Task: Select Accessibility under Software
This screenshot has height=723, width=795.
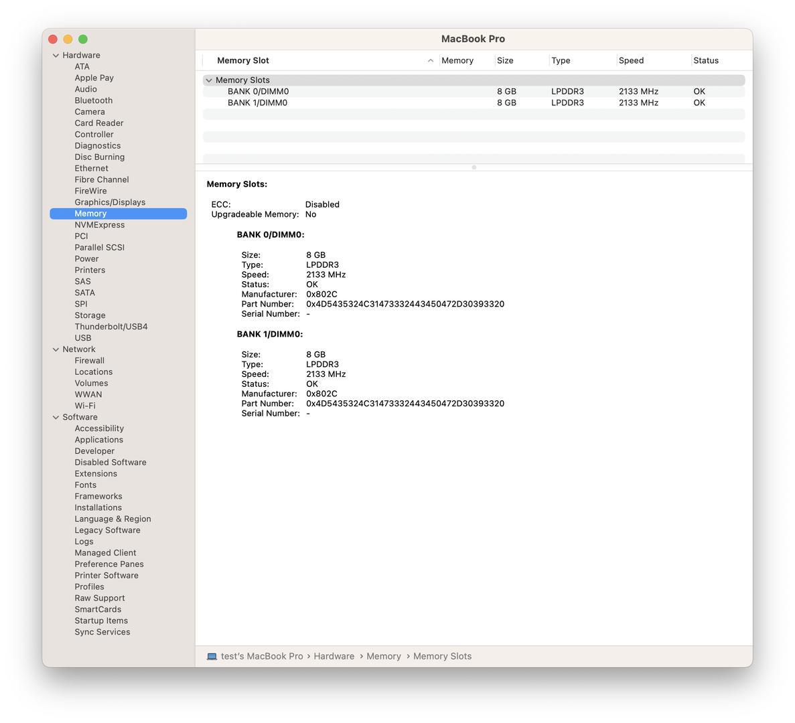Action: [x=99, y=428]
